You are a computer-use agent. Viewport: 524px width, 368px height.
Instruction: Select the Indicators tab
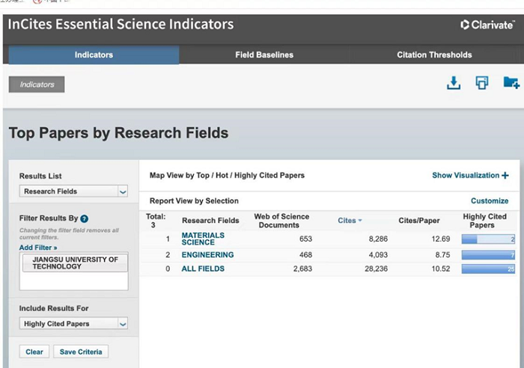[x=94, y=55]
